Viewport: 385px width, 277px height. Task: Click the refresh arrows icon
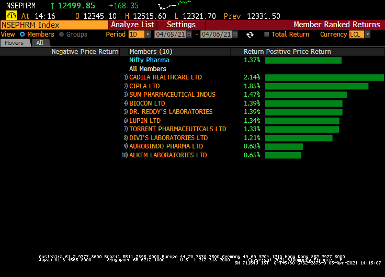coord(250,34)
